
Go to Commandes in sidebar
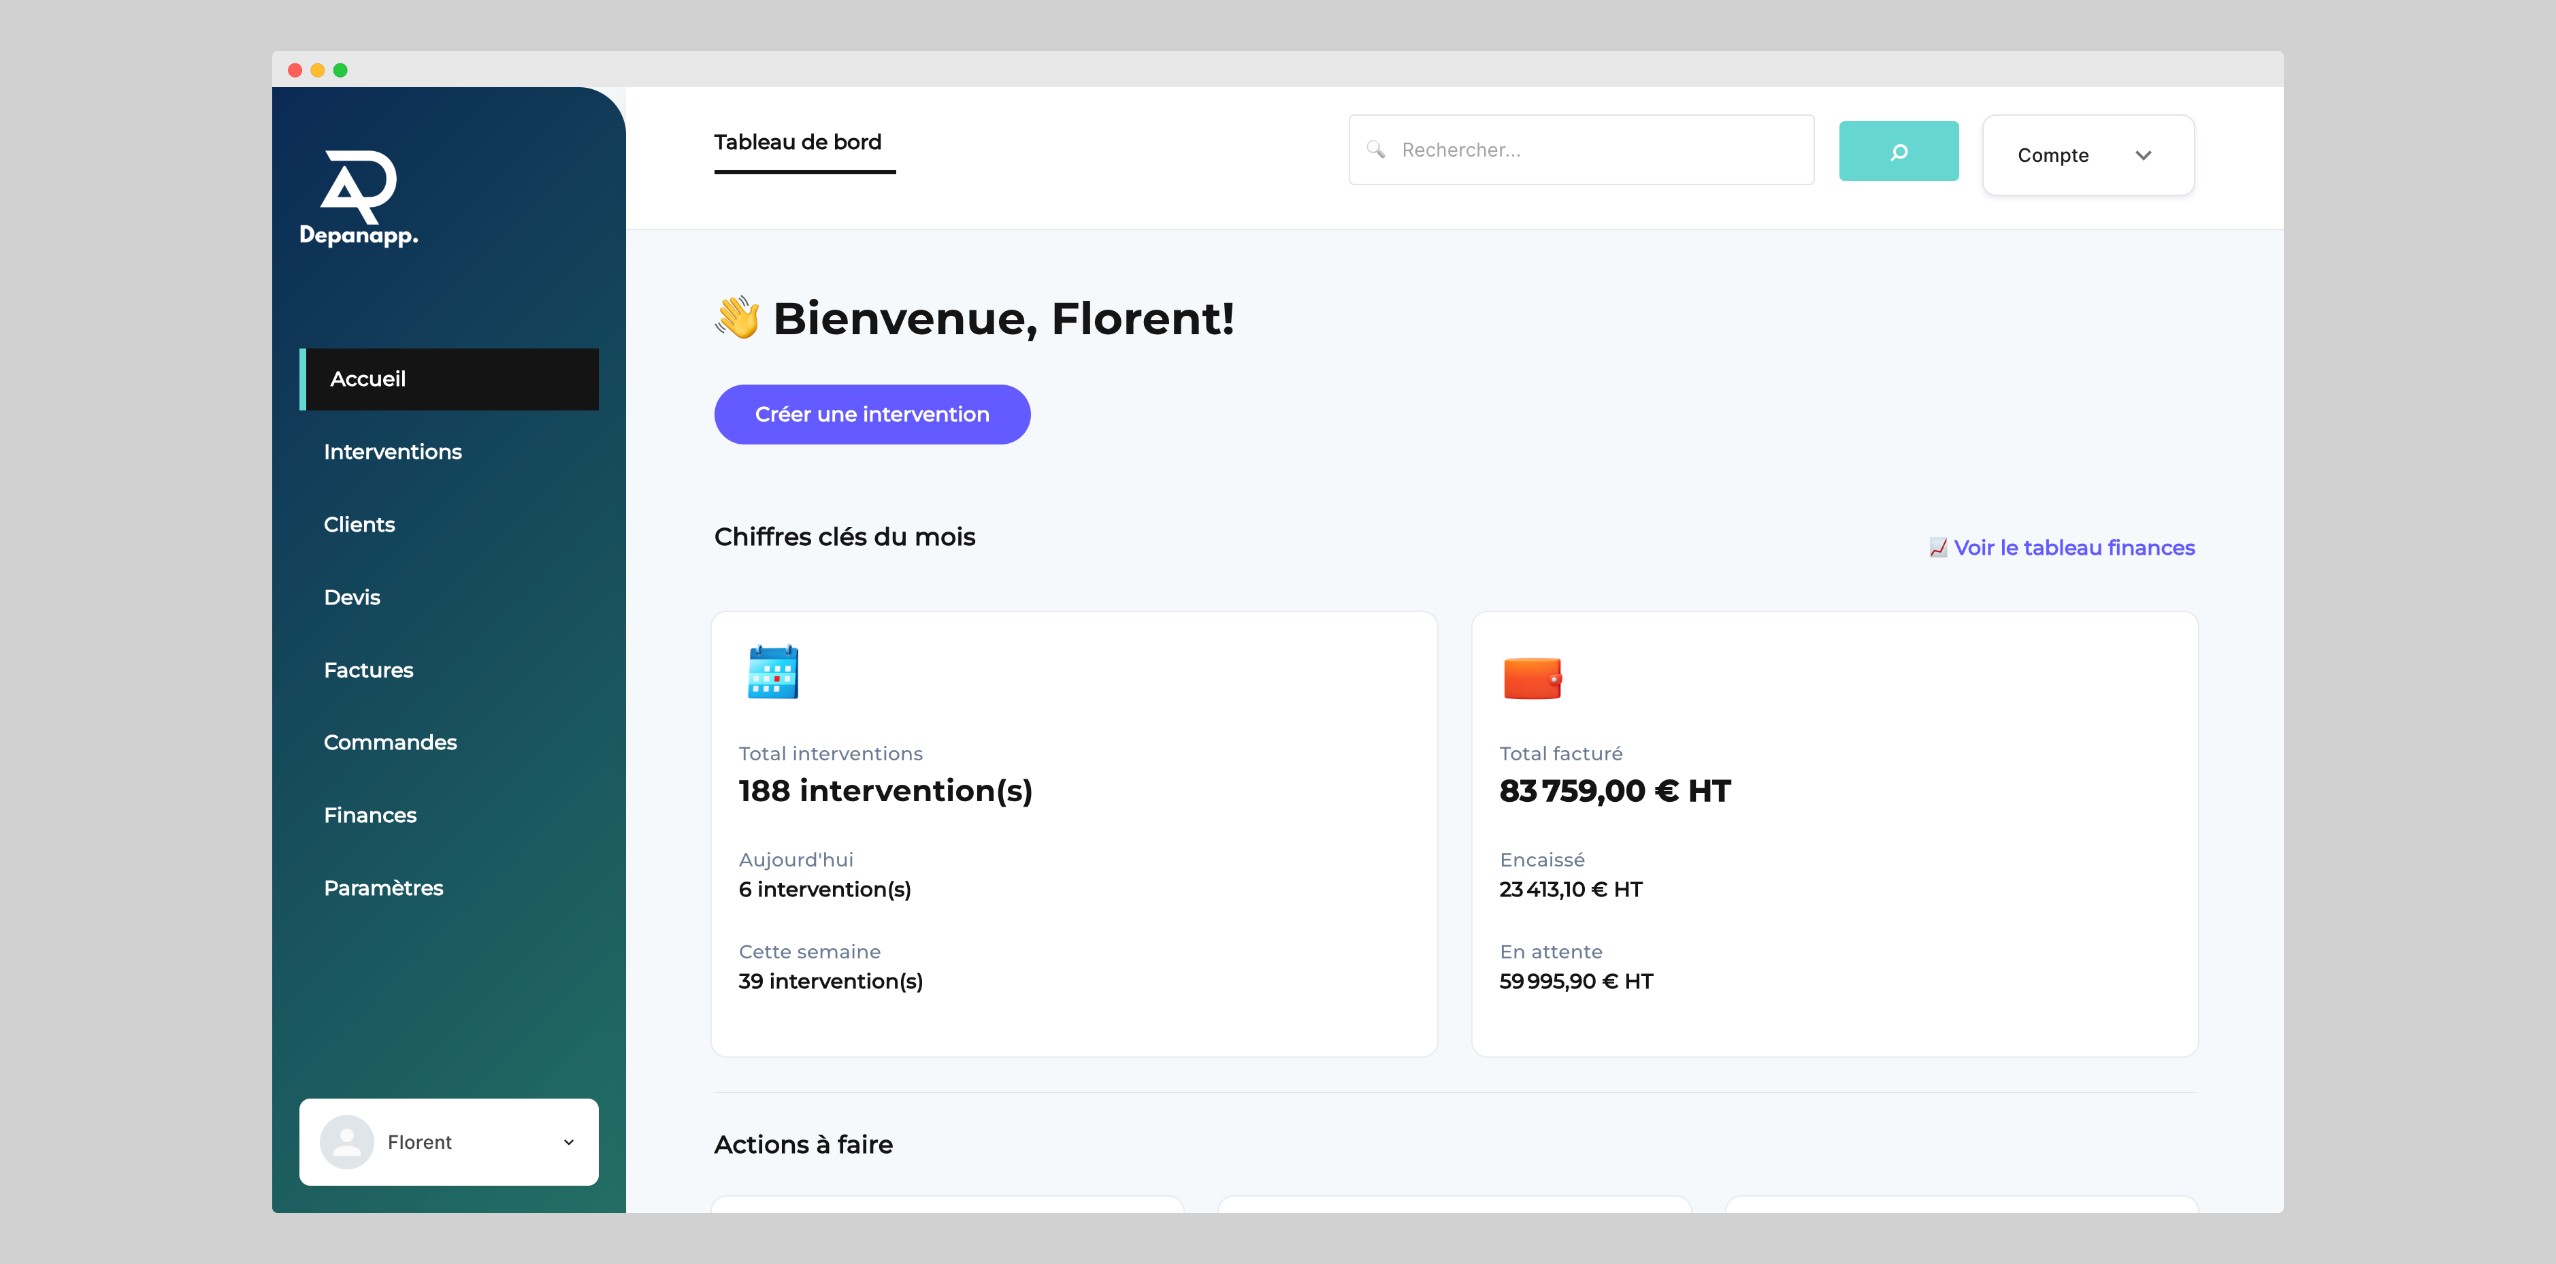(390, 742)
